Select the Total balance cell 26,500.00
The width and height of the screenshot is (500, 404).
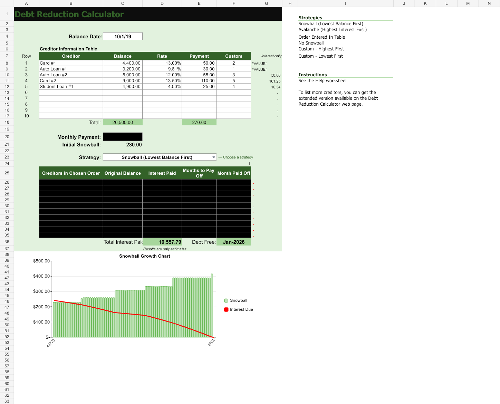point(123,122)
